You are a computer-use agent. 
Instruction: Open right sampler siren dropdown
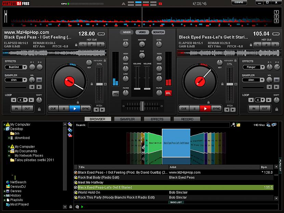(262, 80)
